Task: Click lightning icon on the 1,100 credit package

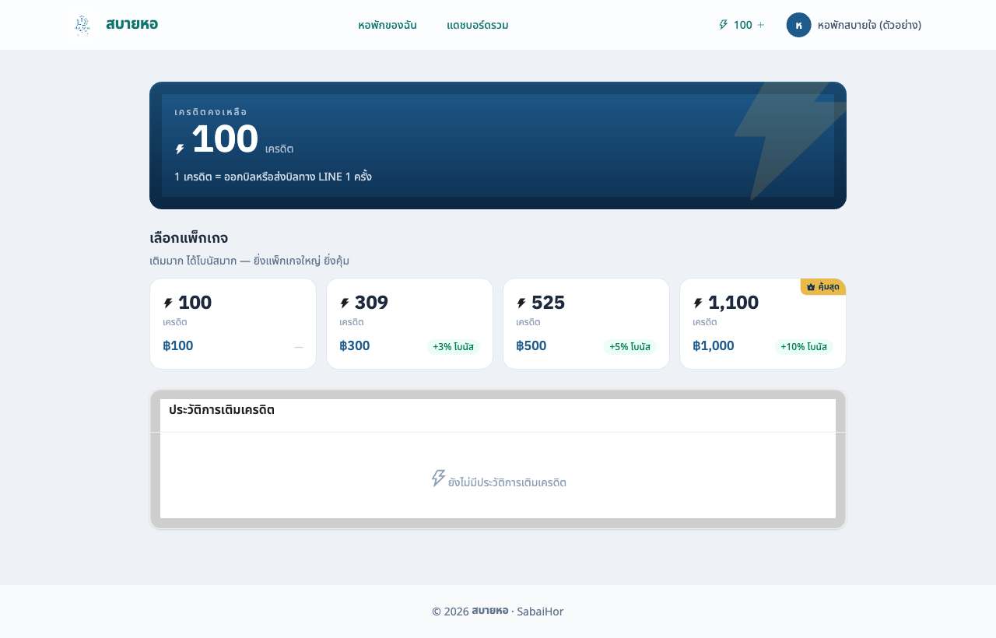Action: [698, 303]
